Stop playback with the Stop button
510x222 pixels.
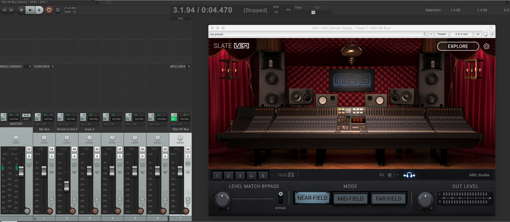[21, 10]
